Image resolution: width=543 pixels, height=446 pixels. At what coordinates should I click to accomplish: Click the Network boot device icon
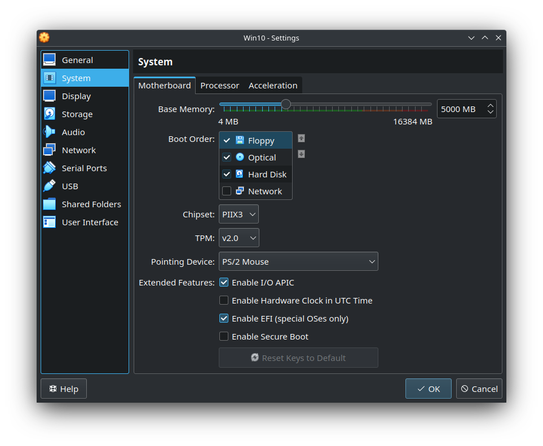click(x=240, y=191)
